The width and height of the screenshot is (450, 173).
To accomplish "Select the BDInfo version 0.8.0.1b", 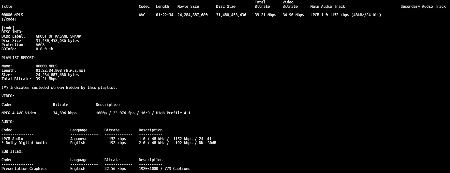I will 44,49.
